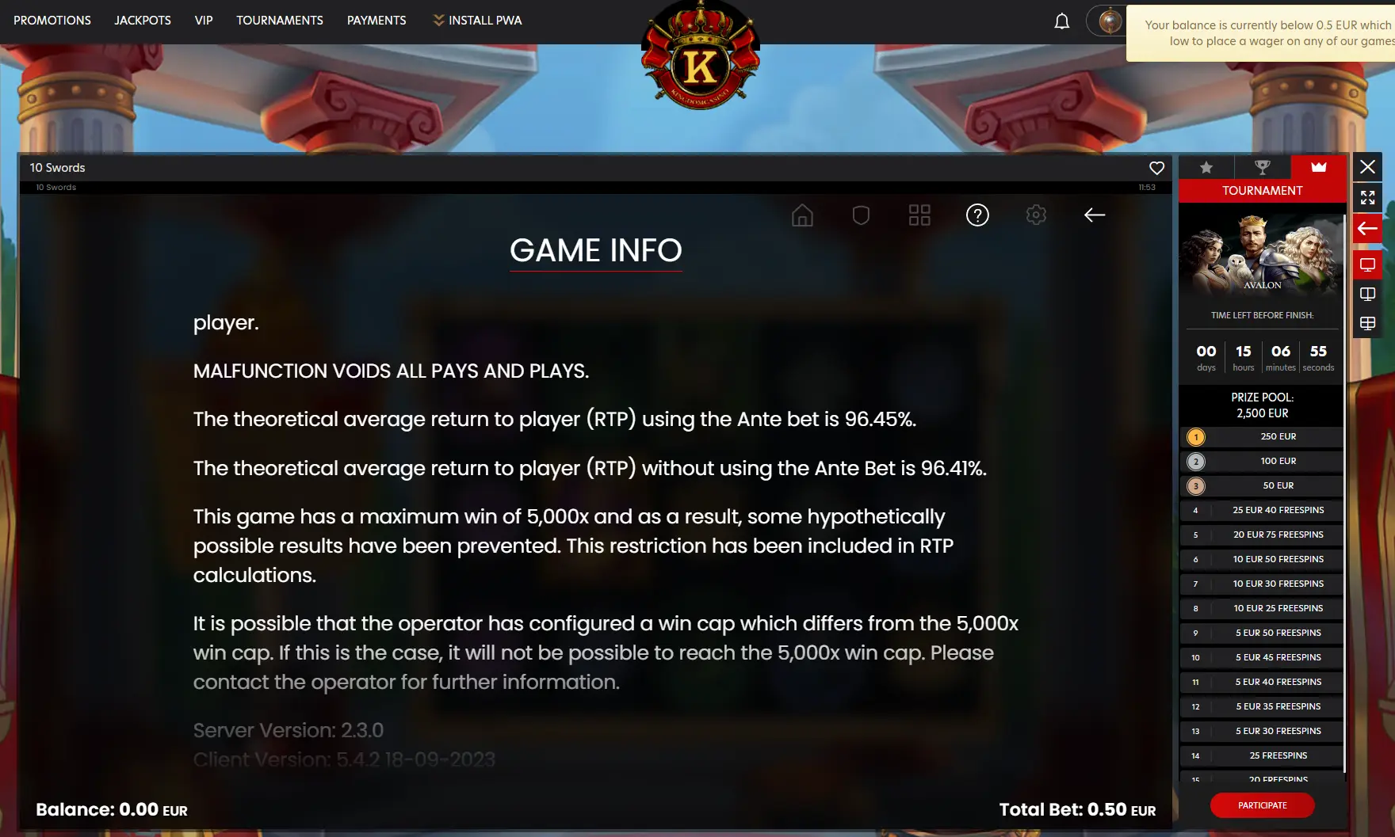The width and height of the screenshot is (1395, 837).
Task: Click the Participate button
Action: 1263,805
